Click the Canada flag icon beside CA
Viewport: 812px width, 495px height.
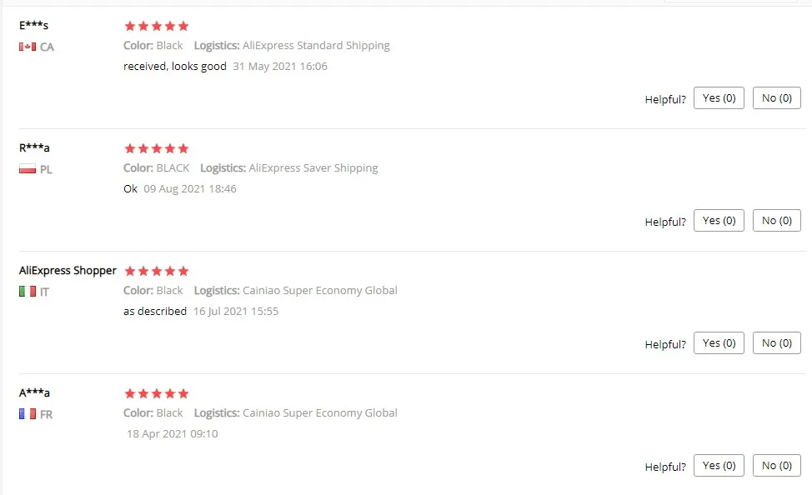28,47
